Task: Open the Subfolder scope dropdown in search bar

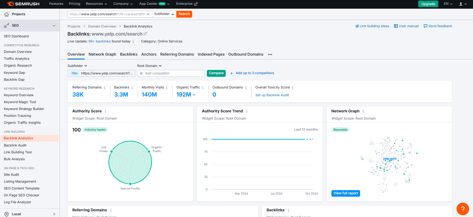Action: pyautogui.click(x=164, y=14)
